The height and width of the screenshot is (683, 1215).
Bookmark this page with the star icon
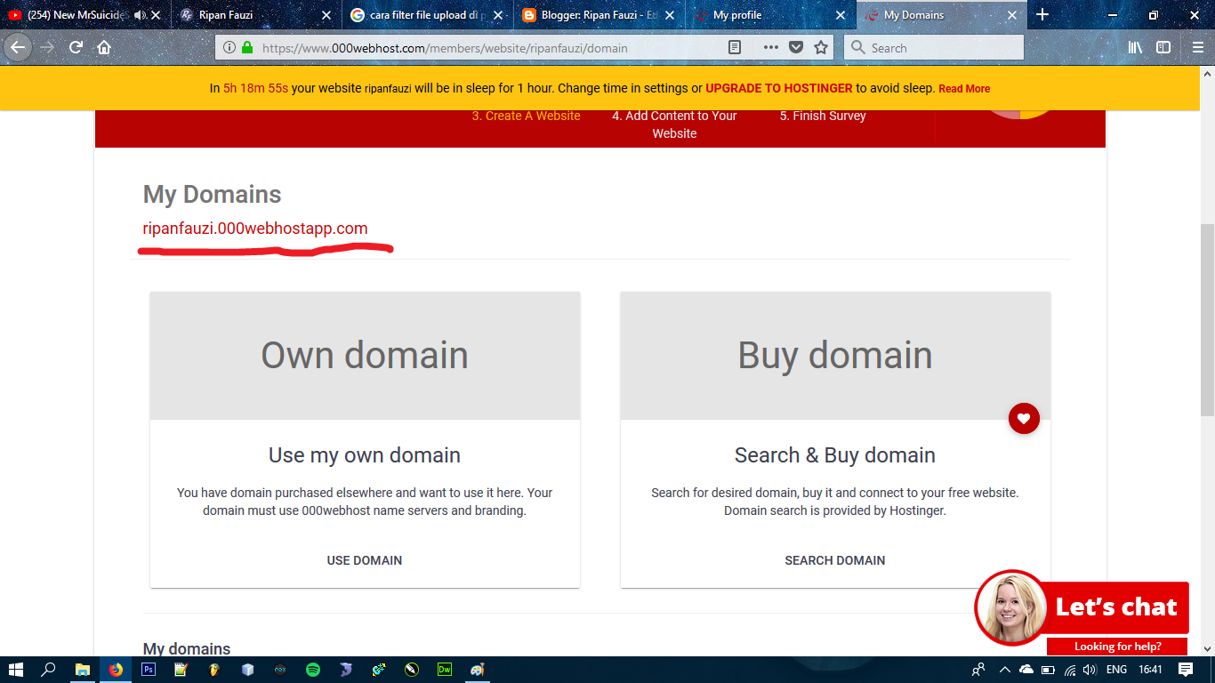tap(820, 47)
